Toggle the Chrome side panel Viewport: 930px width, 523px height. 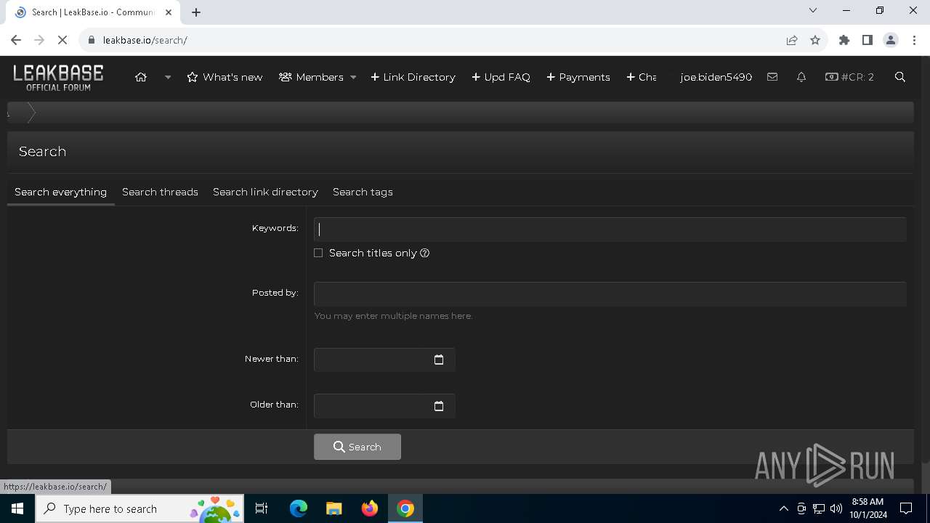coord(868,40)
